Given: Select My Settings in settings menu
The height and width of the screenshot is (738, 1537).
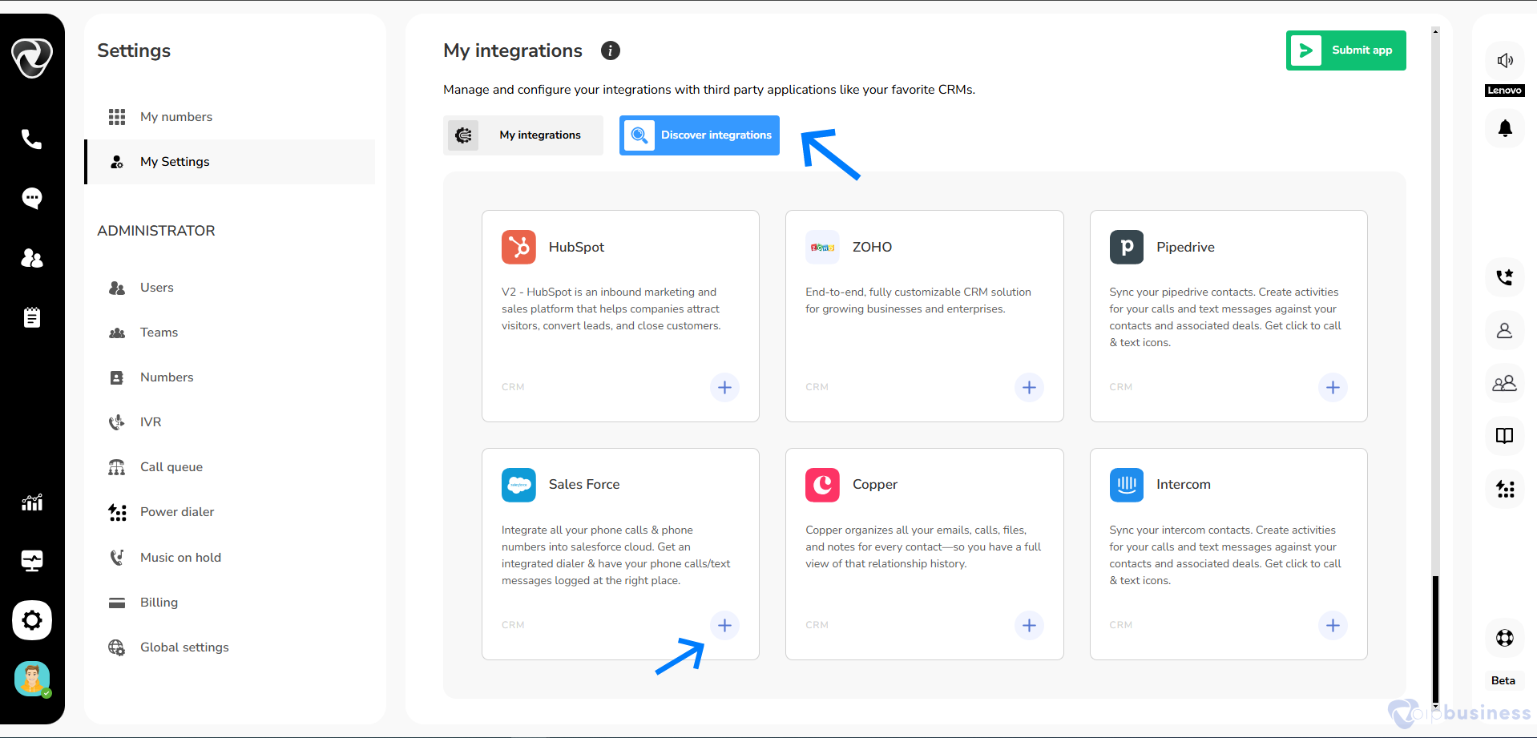Looking at the screenshot, I should [230, 162].
